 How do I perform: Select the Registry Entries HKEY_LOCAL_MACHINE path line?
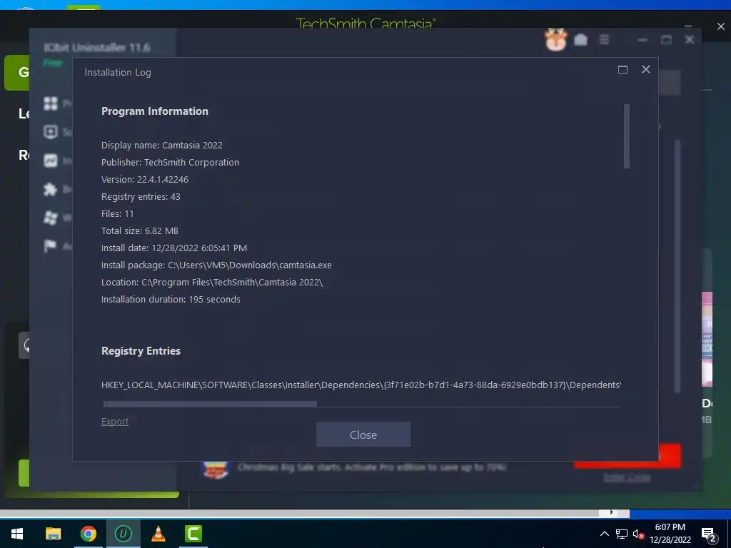pyautogui.click(x=361, y=385)
